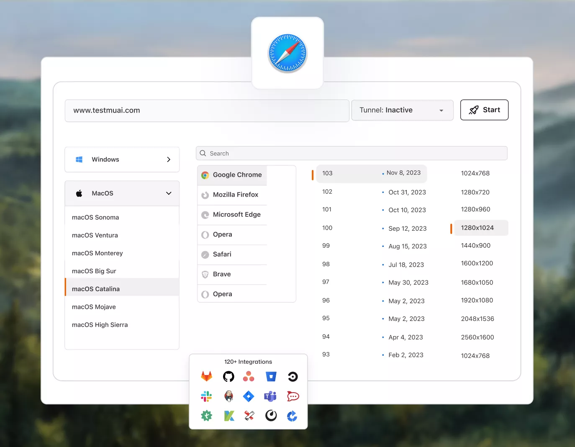Select browser version 100
The image size is (575, 447).
[x=327, y=228]
